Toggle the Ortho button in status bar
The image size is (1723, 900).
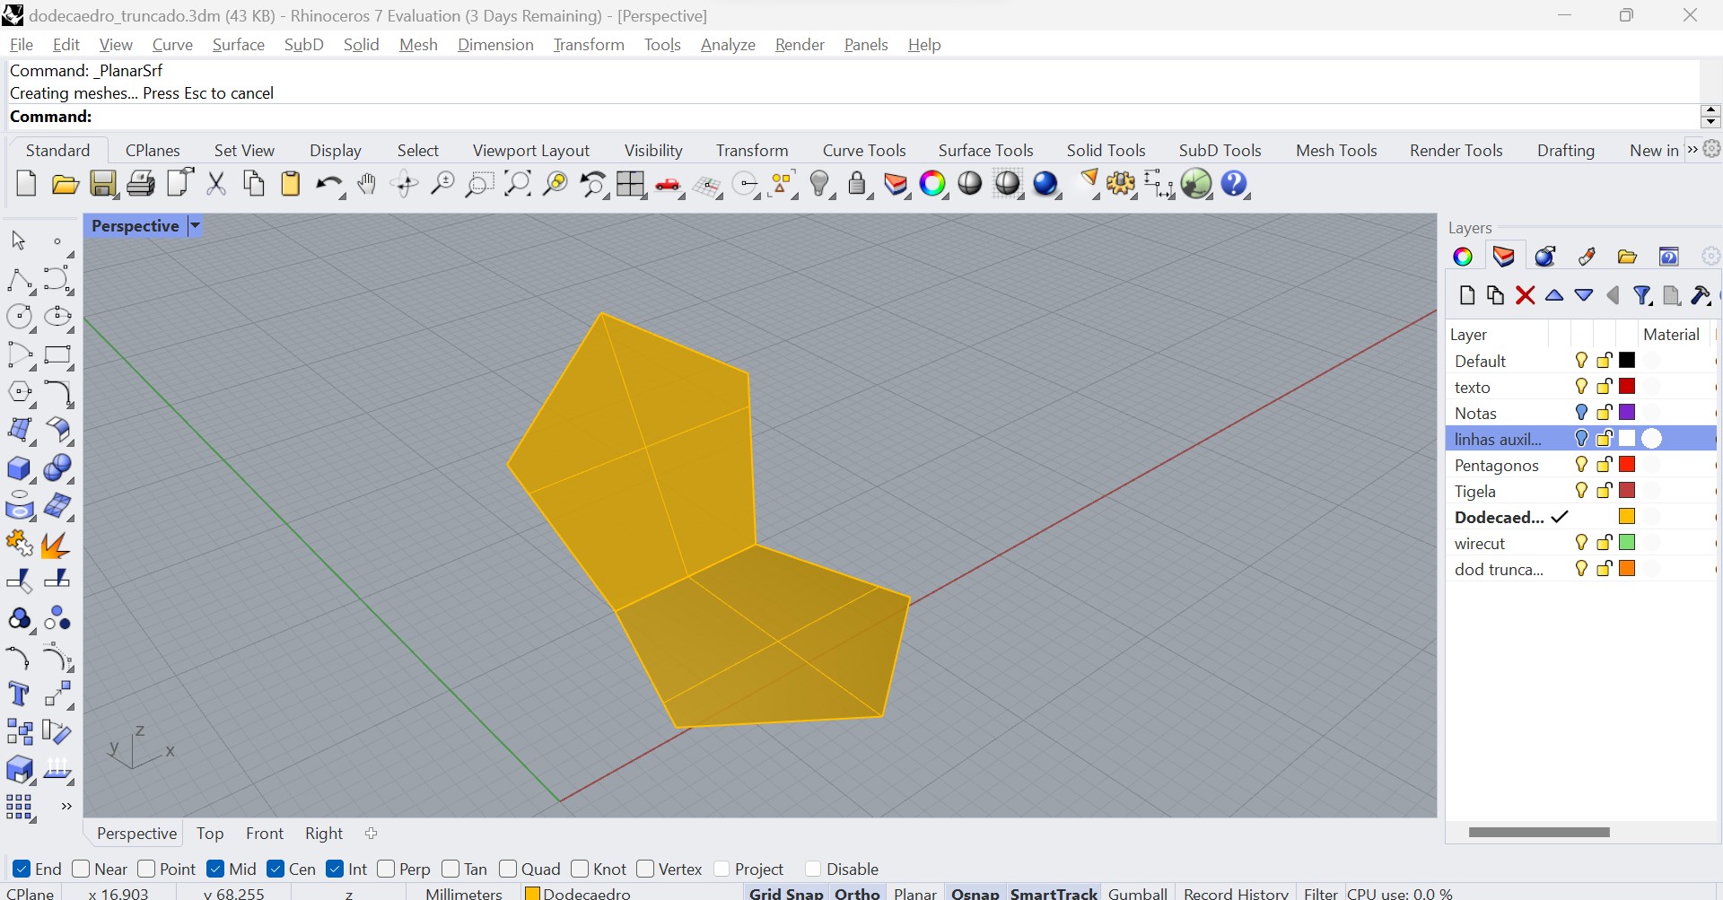(x=857, y=893)
